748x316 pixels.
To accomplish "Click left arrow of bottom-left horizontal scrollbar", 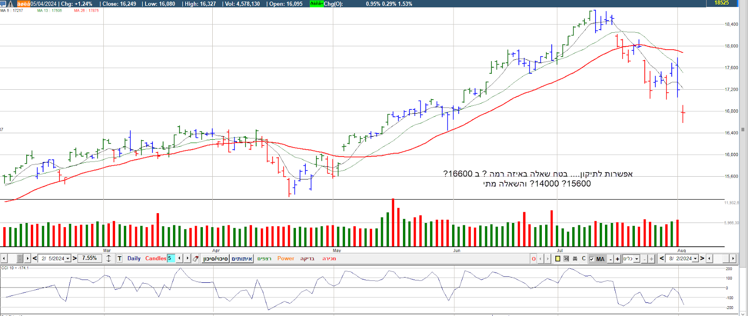I will point(4,259).
